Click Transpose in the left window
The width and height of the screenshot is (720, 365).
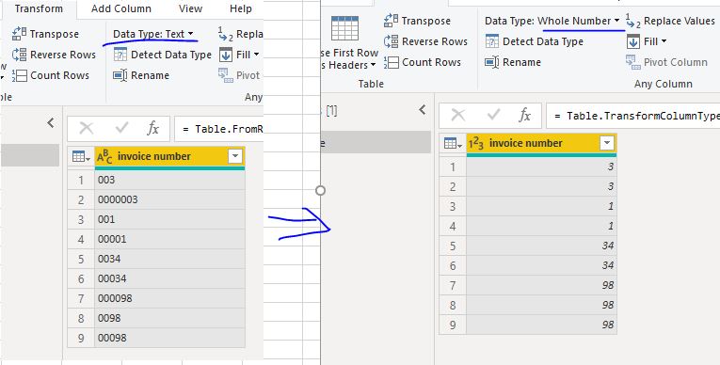click(45, 34)
